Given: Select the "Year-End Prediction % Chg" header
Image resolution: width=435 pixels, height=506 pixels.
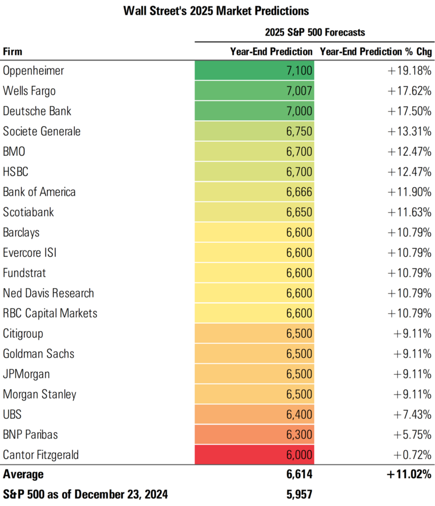Looking at the screenshot, I should (x=376, y=52).
